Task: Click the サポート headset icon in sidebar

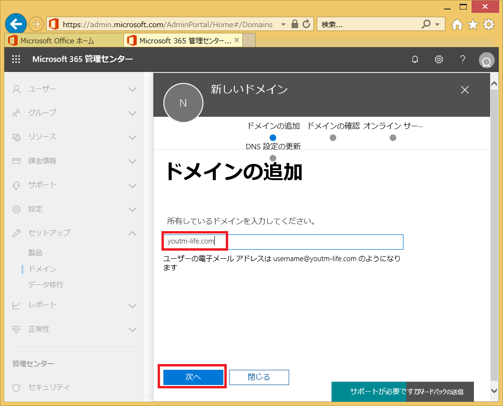Action: click(16, 185)
